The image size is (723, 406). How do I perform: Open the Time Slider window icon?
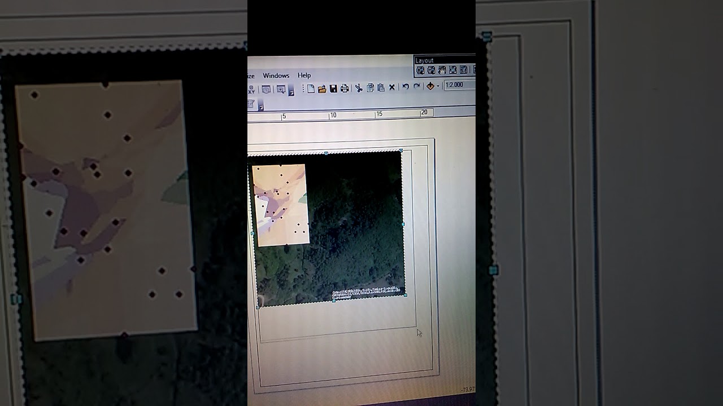(x=266, y=90)
